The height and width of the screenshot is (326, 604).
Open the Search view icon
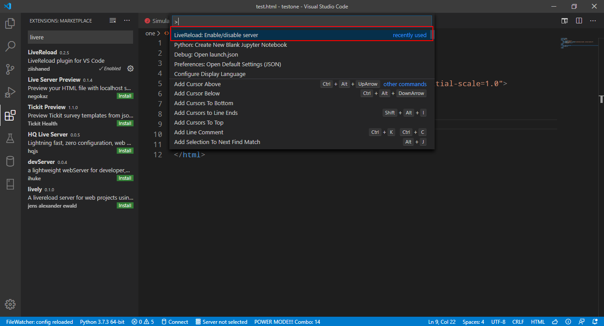tap(10, 46)
